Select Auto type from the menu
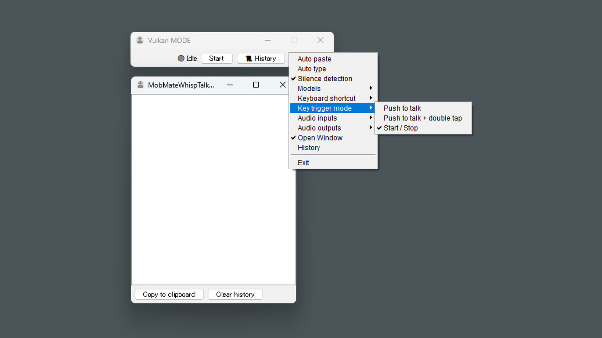Viewport: 602px width, 338px height. coord(311,69)
